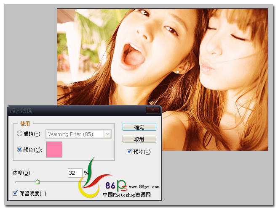Click the green density slider handle
278x210 pixels.
coord(37,182)
